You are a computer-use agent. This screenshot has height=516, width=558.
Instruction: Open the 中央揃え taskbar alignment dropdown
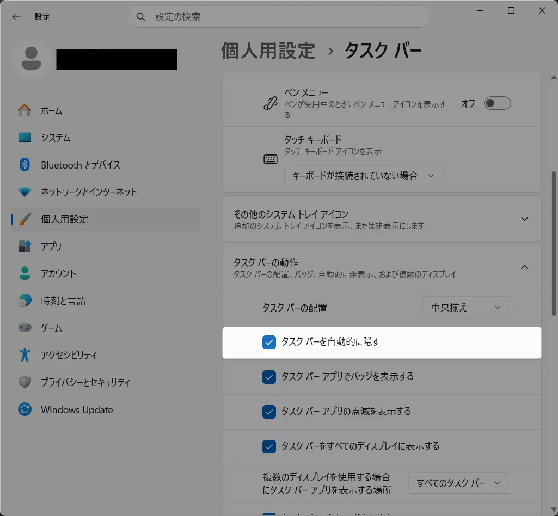coord(466,307)
